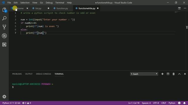
Task: Click Python 3.7.1 32-bit interpreter selector
Action: tap(11, 103)
